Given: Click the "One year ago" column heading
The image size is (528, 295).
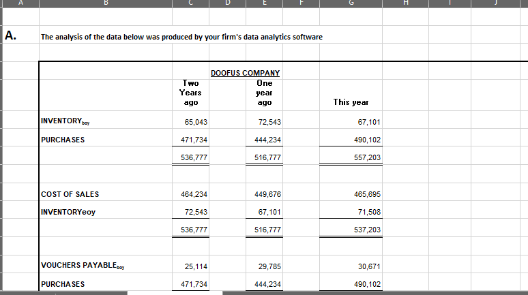Looking at the screenshot, I should pos(264,93).
